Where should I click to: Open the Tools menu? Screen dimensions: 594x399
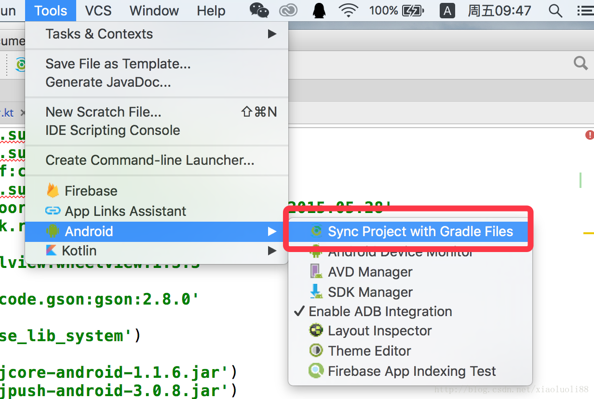pyautogui.click(x=51, y=11)
